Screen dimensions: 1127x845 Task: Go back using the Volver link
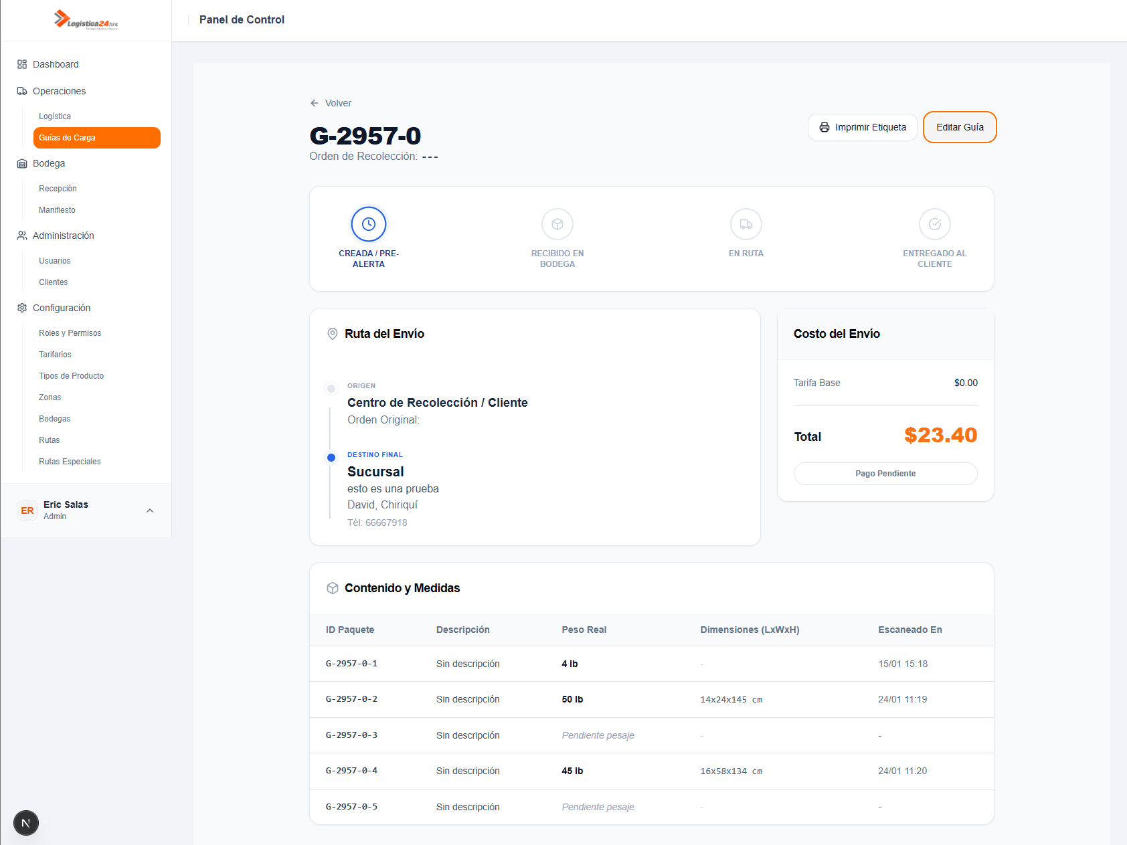pos(331,103)
